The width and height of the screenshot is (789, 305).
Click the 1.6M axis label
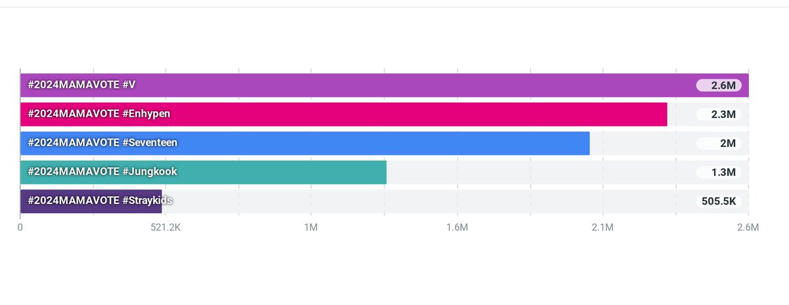pyautogui.click(x=457, y=228)
